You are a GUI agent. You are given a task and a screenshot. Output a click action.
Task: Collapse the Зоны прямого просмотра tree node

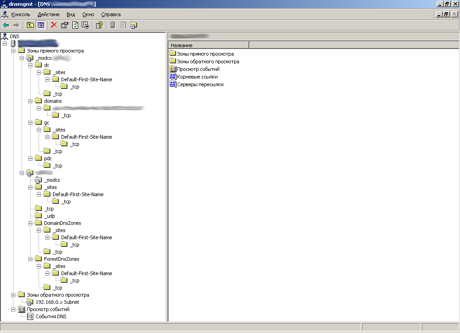coord(13,51)
